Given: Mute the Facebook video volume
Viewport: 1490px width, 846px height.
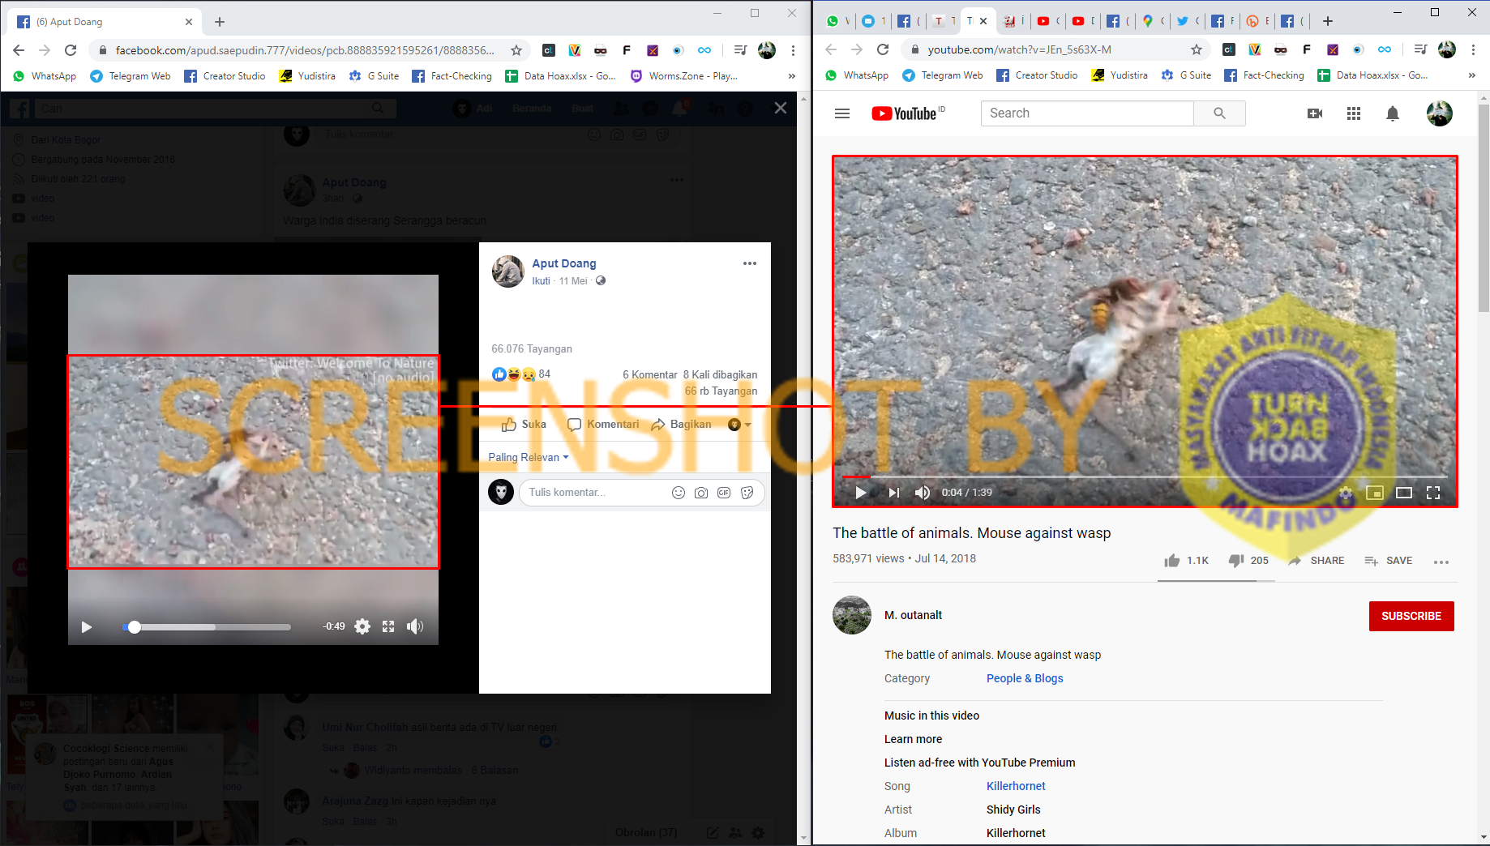Looking at the screenshot, I should (415, 626).
